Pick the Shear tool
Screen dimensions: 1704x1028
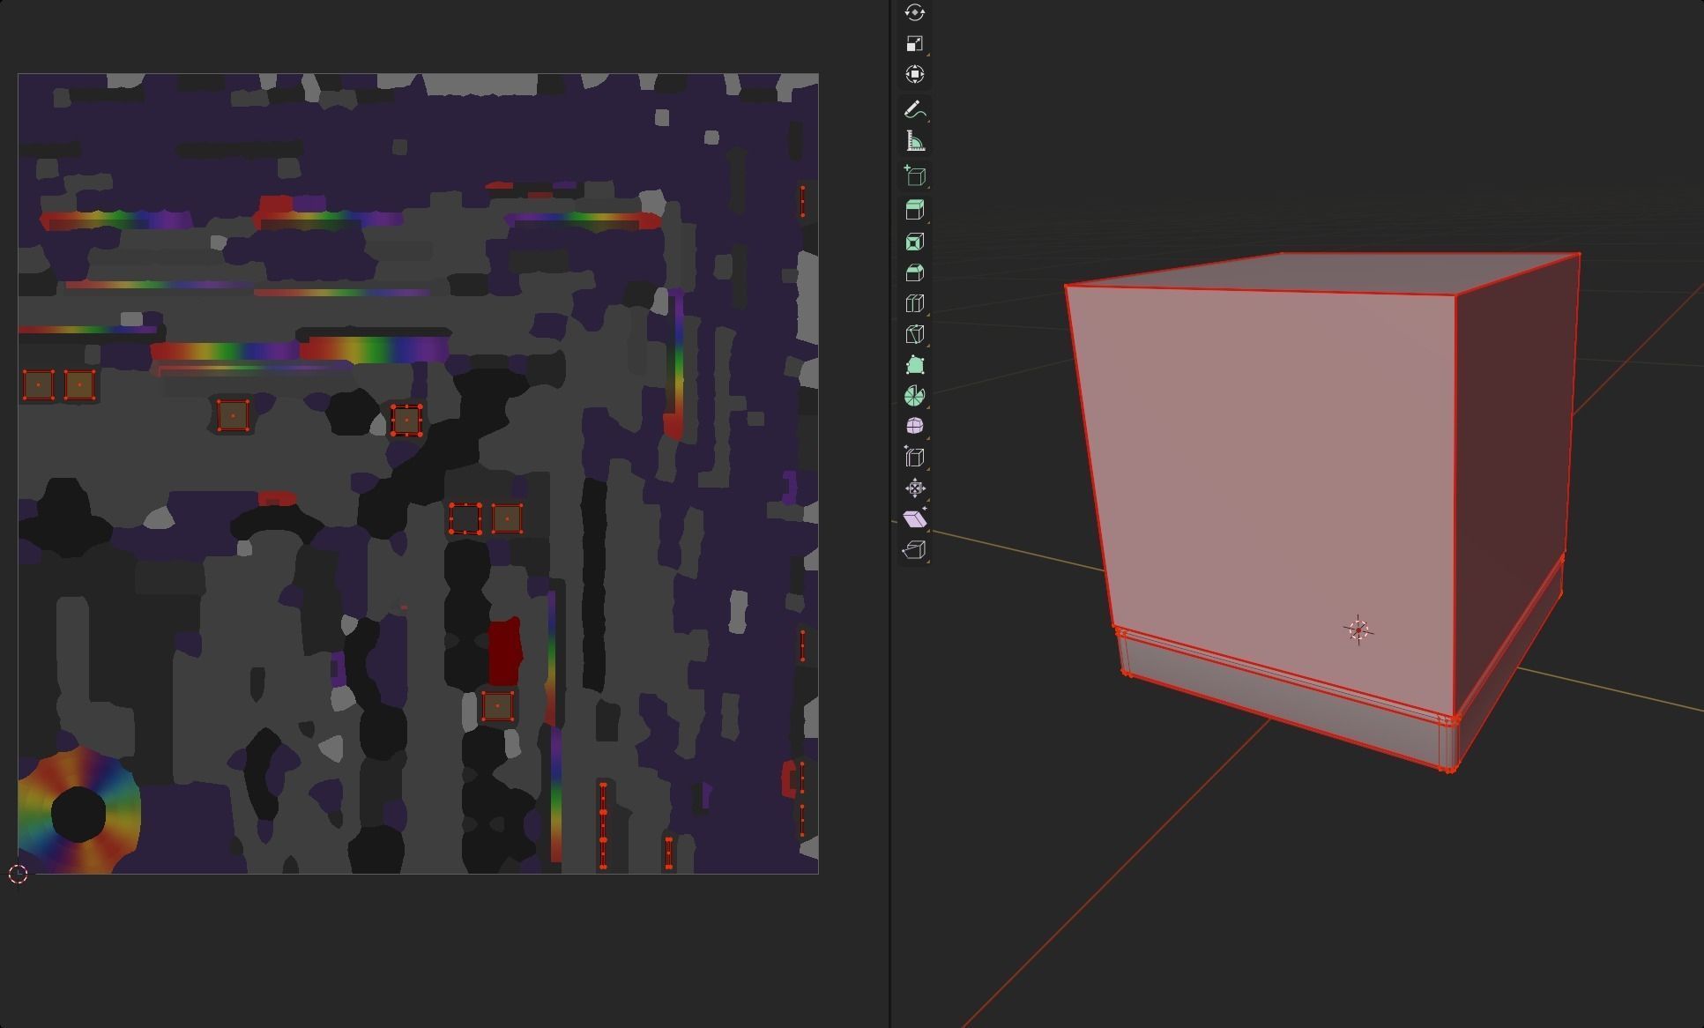914,519
